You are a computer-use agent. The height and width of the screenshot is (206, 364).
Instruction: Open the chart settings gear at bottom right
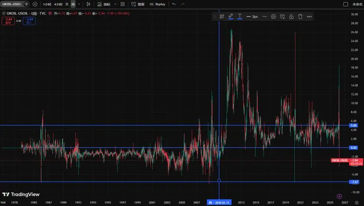click(357, 202)
